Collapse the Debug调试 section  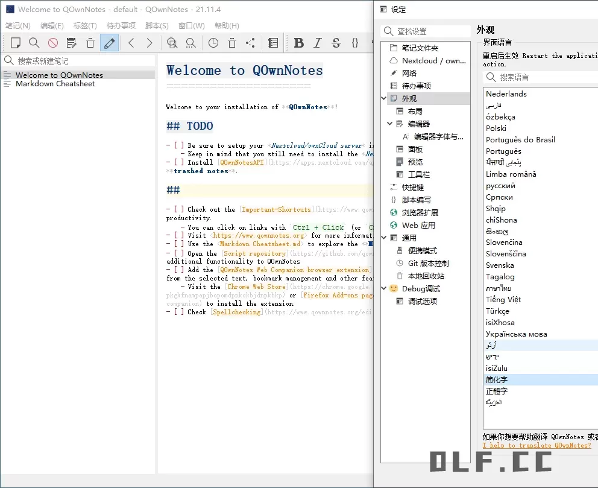click(x=383, y=288)
